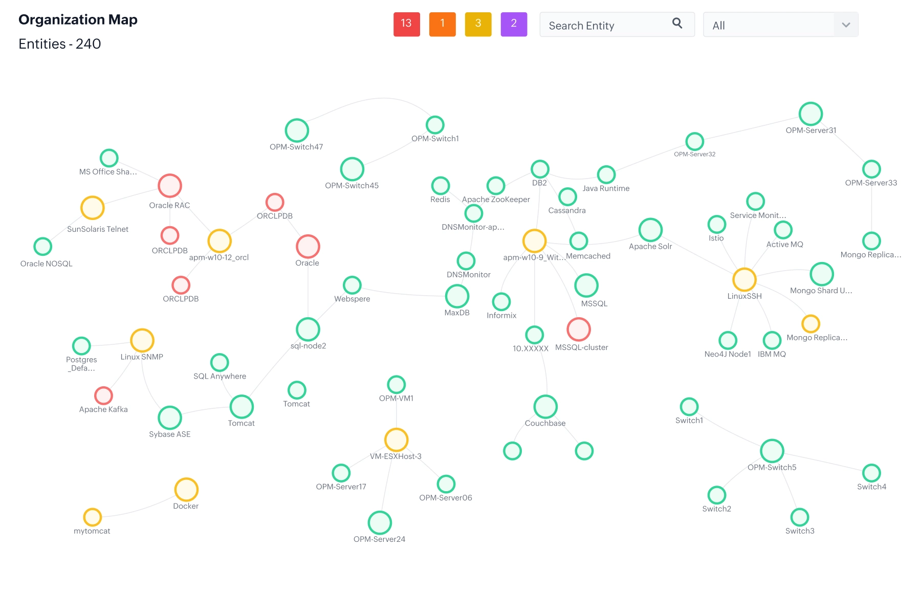Select the OPM-Server06 node

tap(446, 484)
